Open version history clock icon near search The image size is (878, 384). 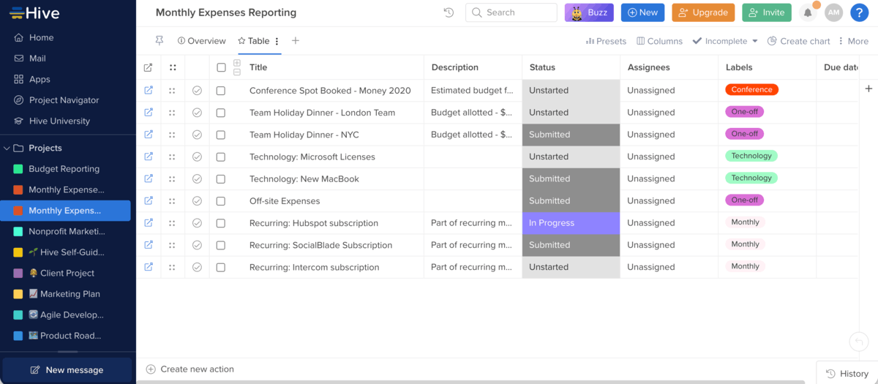tap(449, 12)
